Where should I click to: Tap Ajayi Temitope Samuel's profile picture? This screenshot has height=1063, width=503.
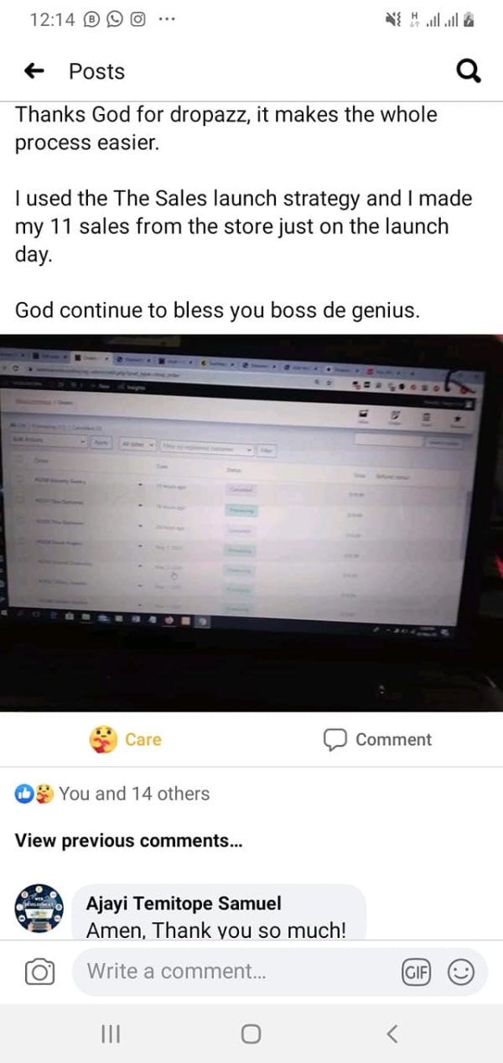(x=41, y=909)
